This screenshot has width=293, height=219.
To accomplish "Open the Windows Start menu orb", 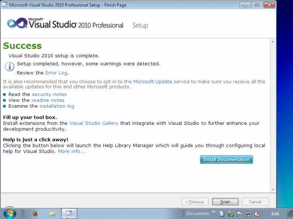I will pos(10,213).
